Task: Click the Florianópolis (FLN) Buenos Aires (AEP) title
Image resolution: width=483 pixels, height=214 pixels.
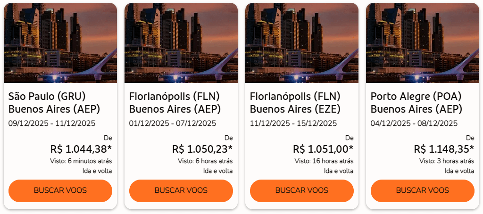Action: pos(175,103)
